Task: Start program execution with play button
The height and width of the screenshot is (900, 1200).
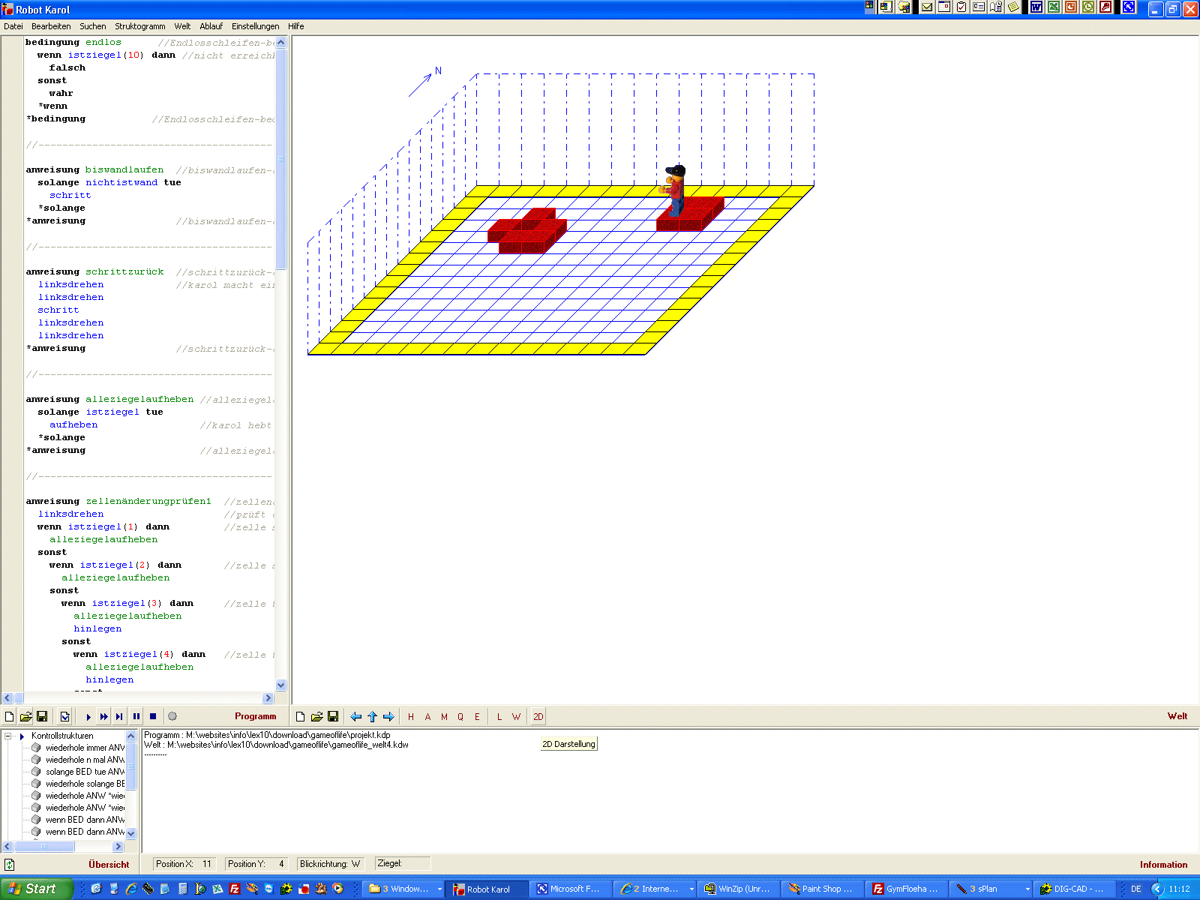Action: (x=88, y=716)
